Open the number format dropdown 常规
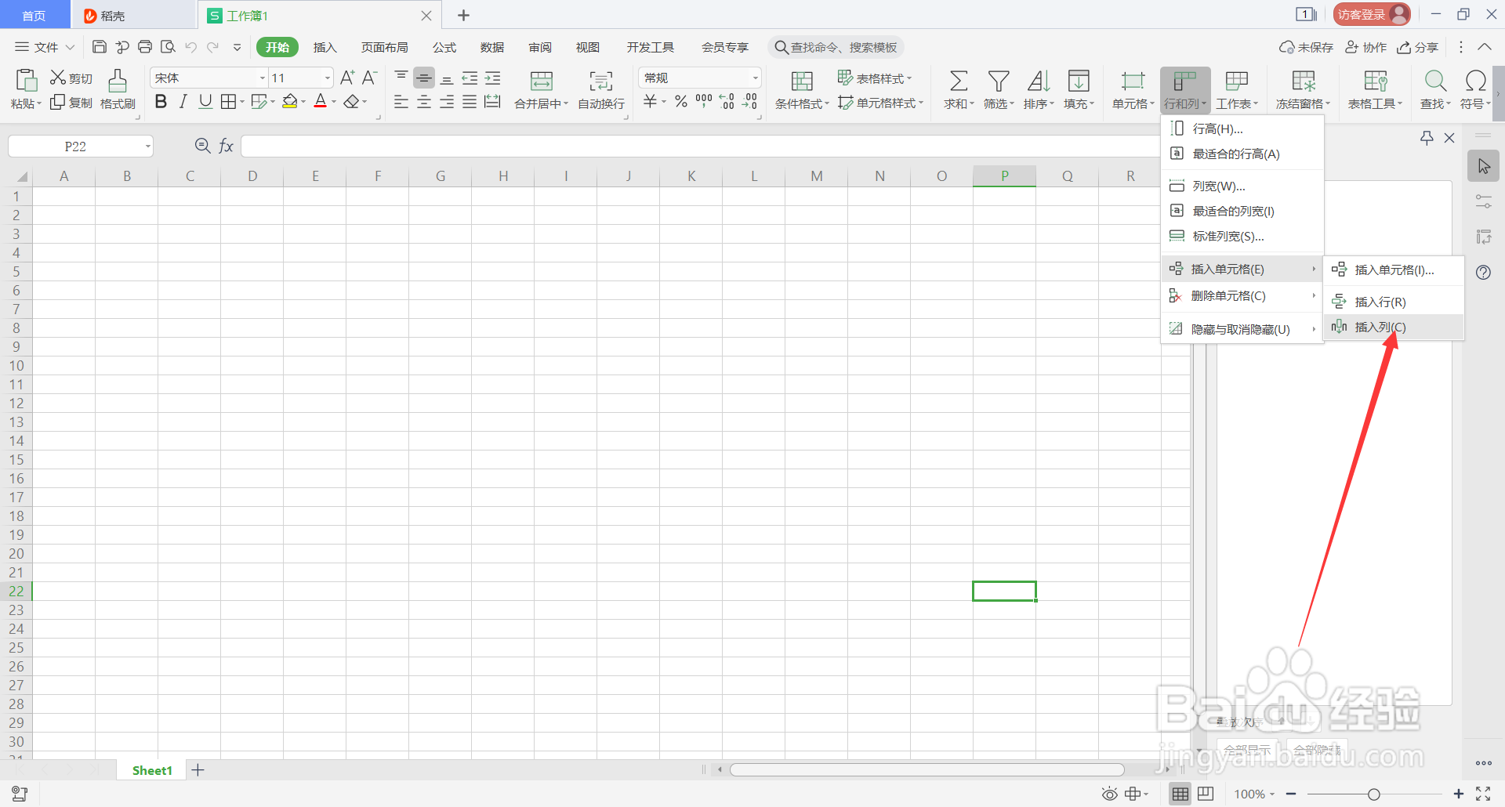 coord(755,78)
